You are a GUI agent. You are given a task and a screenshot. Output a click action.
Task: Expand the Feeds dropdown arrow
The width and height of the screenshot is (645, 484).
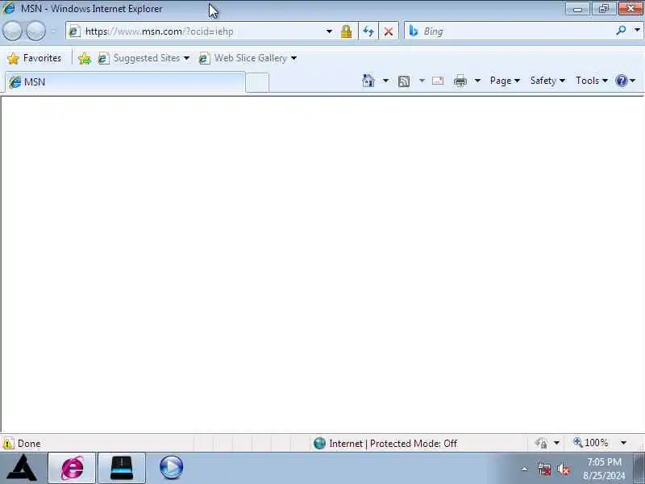422,81
